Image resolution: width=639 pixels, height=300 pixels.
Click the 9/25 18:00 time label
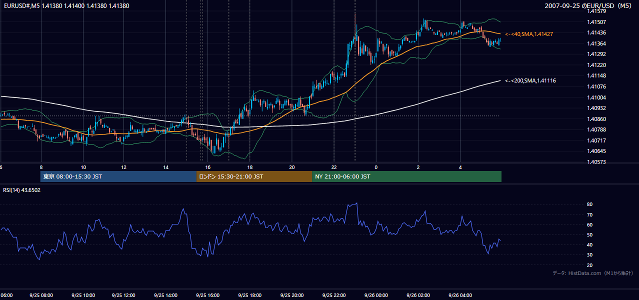[x=250, y=295]
